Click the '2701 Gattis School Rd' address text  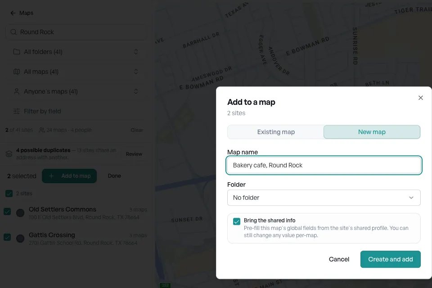coord(83,243)
